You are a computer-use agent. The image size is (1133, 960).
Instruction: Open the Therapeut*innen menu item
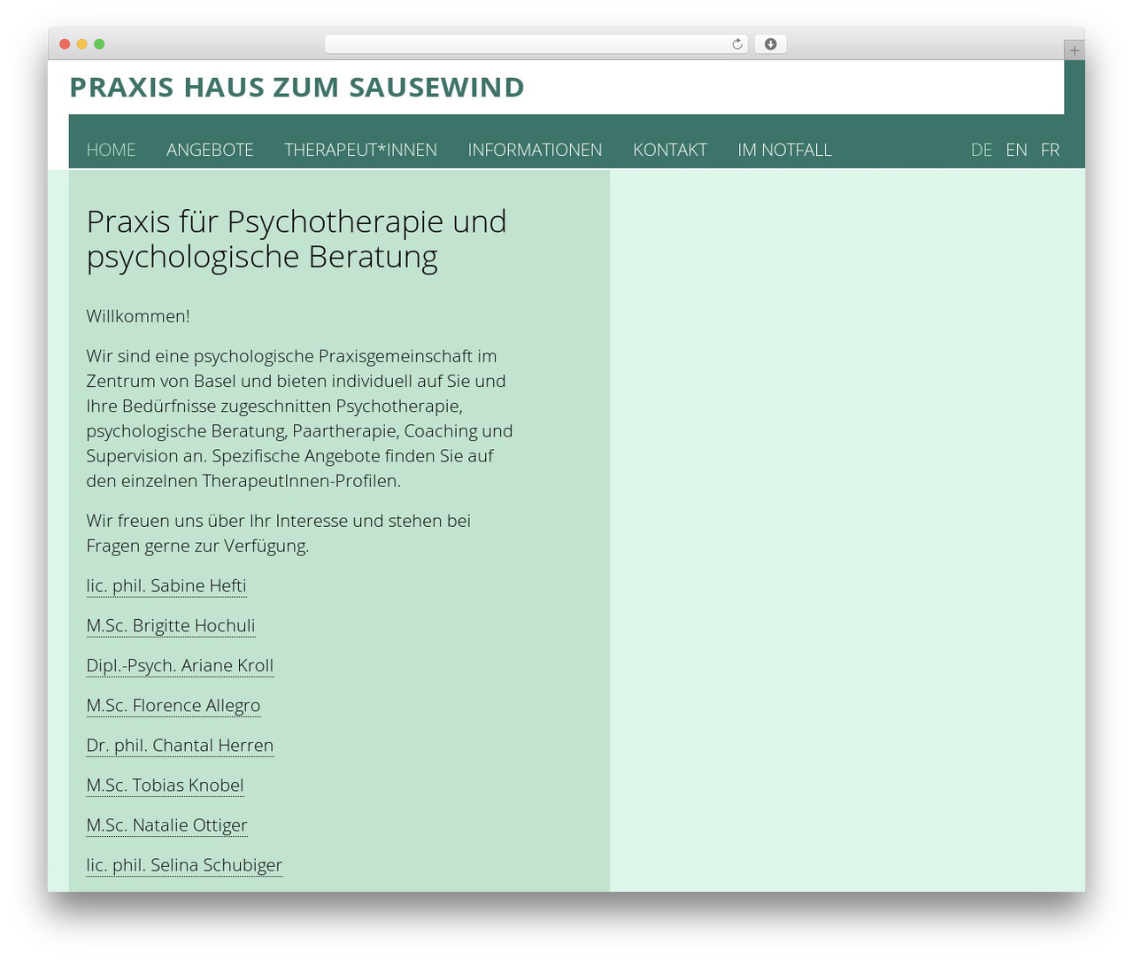[360, 150]
